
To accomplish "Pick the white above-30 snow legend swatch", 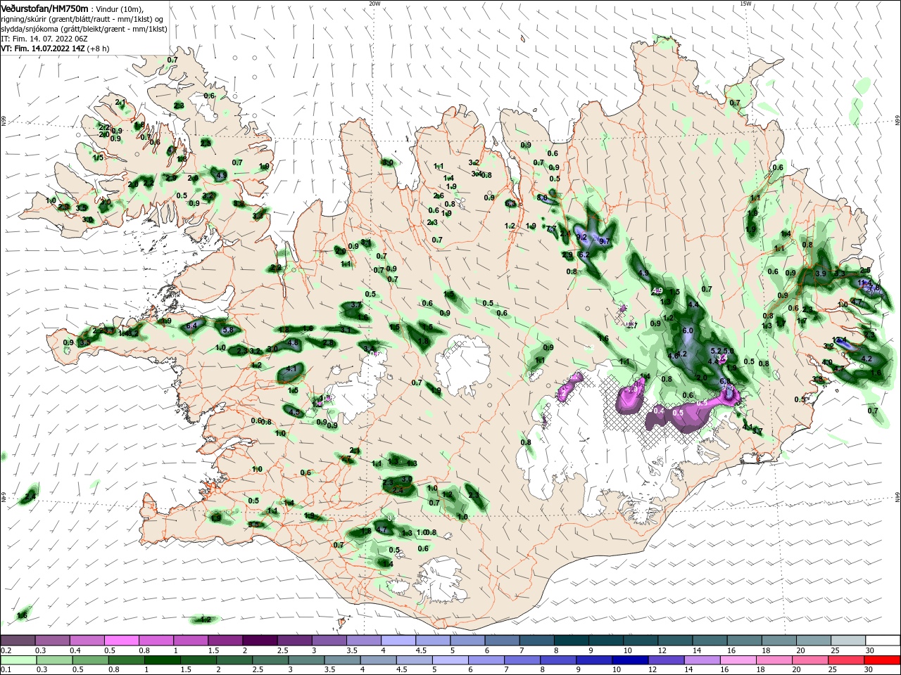I will (883, 641).
